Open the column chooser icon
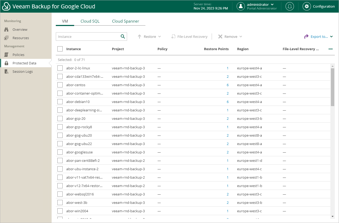The width and height of the screenshot is (339, 223). coord(331,49)
